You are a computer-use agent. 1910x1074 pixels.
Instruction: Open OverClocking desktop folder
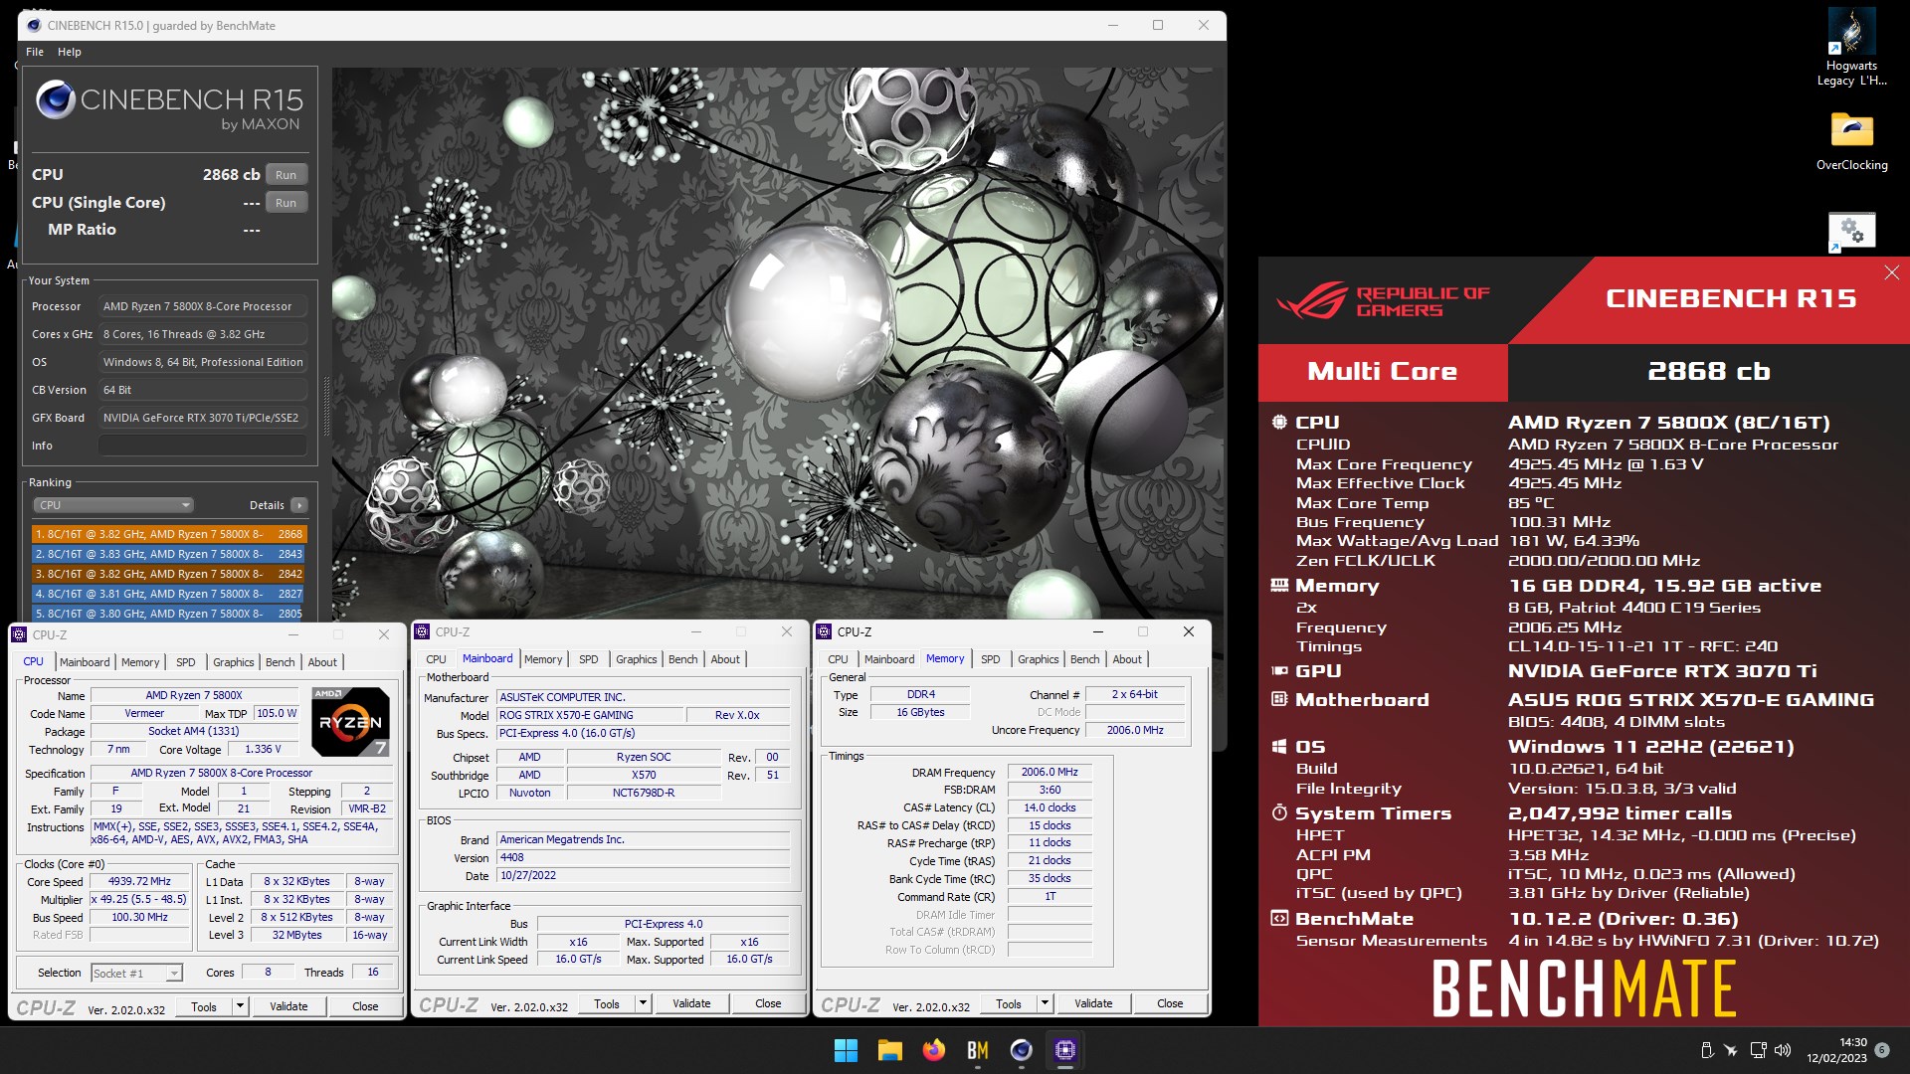(x=1851, y=140)
